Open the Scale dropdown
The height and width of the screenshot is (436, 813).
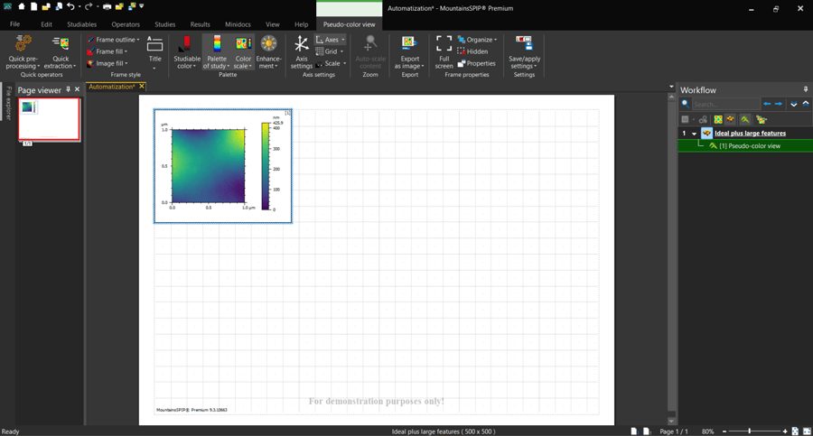(331, 63)
